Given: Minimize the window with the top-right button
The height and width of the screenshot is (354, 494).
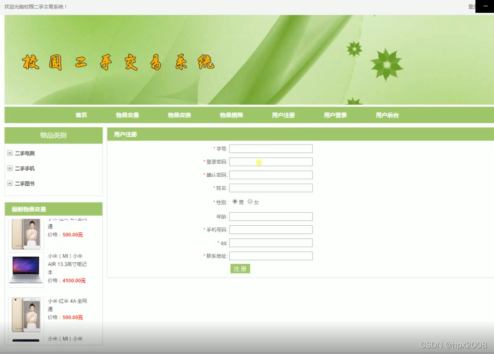Looking at the screenshot, I should pyautogui.click(x=485, y=6).
